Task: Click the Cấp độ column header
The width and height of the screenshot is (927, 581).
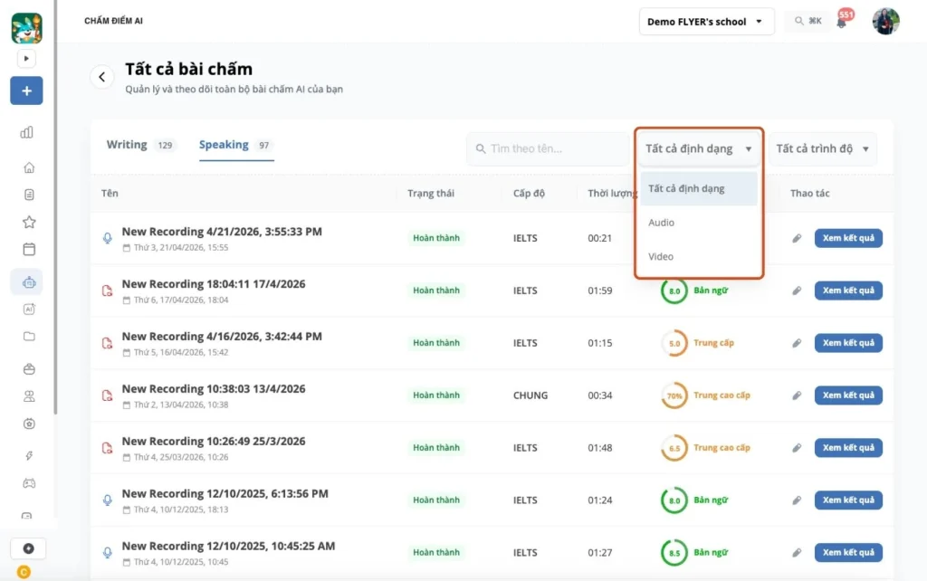Action: point(529,194)
